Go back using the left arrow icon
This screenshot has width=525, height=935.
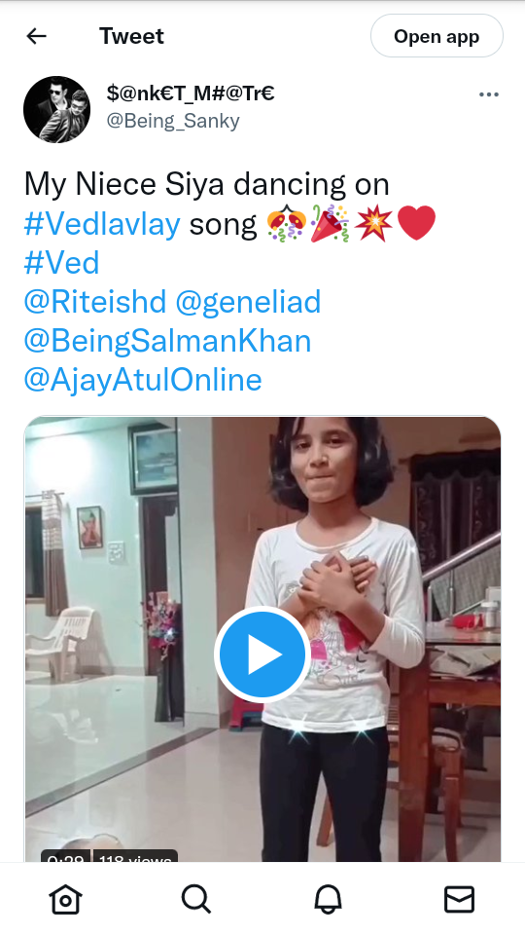point(36,36)
